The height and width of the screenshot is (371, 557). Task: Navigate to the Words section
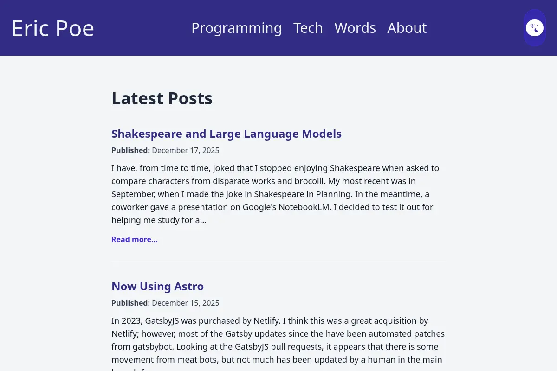click(x=355, y=28)
